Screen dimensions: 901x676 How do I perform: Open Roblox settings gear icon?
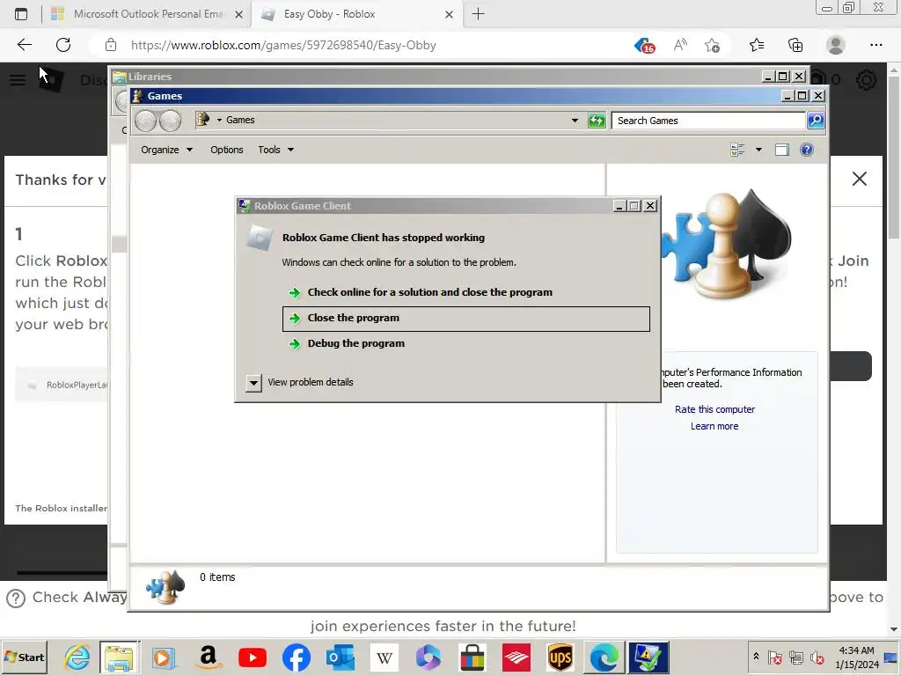coord(866,80)
